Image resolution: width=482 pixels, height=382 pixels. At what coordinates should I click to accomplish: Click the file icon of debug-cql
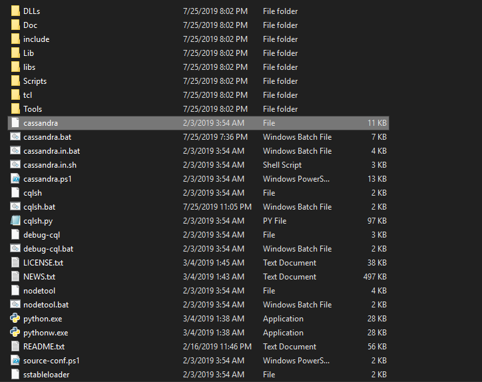click(15, 234)
